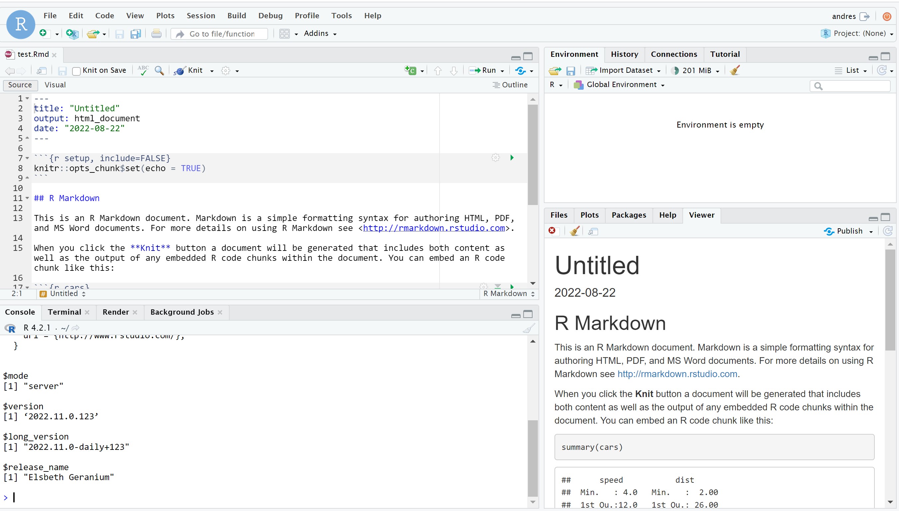
Task: Click the Find/Replace magnifier icon
Action: click(160, 70)
